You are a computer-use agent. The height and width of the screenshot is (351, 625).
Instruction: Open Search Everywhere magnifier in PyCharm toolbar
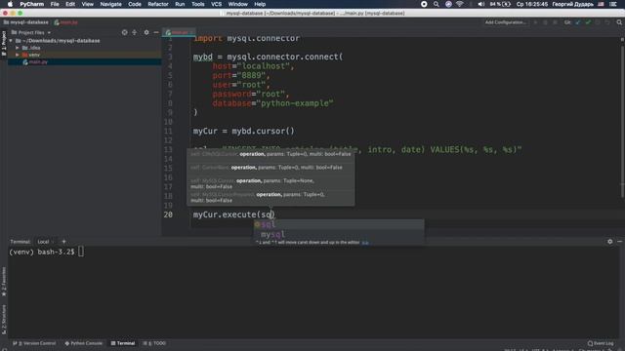click(619, 22)
